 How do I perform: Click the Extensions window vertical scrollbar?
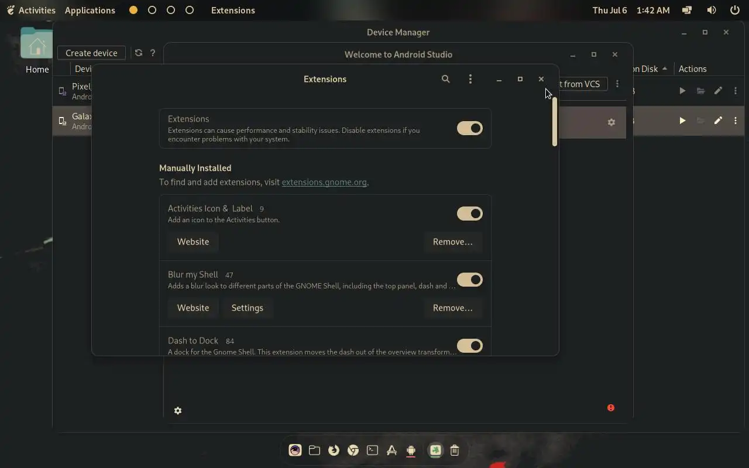point(555,122)
